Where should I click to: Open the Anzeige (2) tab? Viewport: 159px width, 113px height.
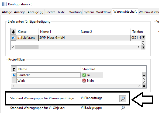click(x=35, y=12)
